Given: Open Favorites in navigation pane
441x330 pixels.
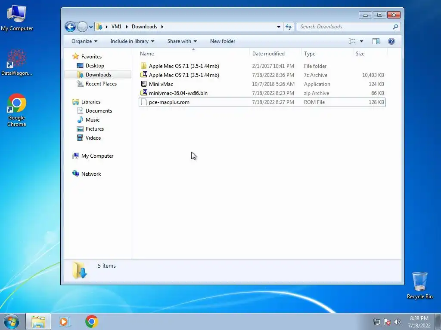Looking at the screenshot, I should pyautogui.click(x=91, y=57).
